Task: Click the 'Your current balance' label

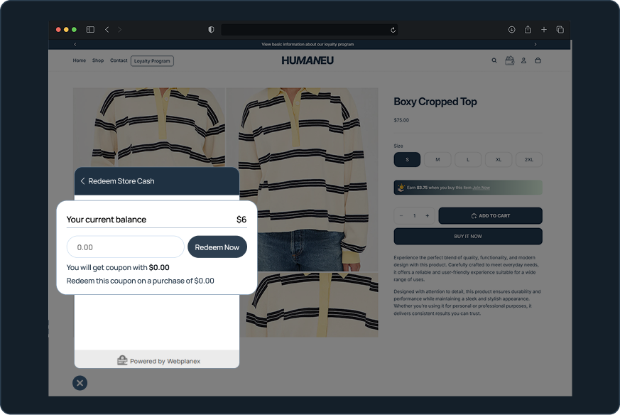Action: tap(107, 220)
